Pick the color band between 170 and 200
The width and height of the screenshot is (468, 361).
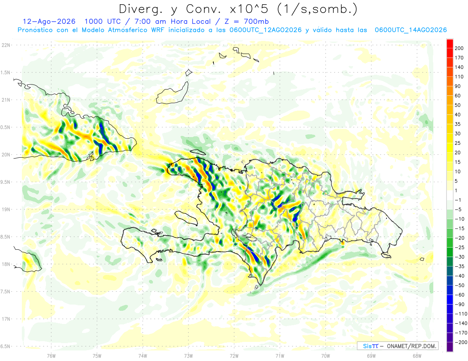pyautogui.click(x=450, y=53)
